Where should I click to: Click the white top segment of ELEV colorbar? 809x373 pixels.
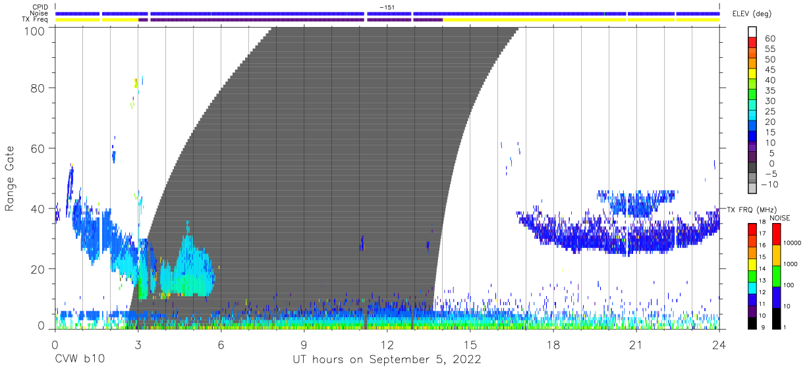point(752,32)
